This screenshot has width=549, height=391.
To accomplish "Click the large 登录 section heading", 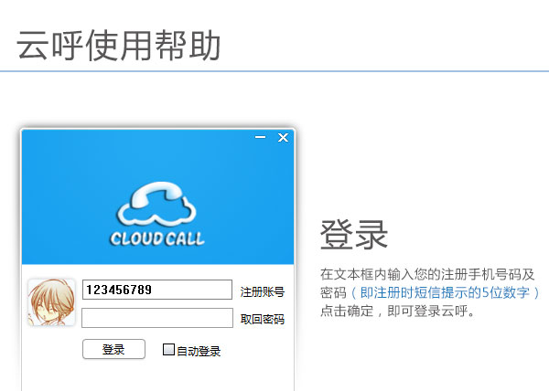I will (x=354, y=235).
